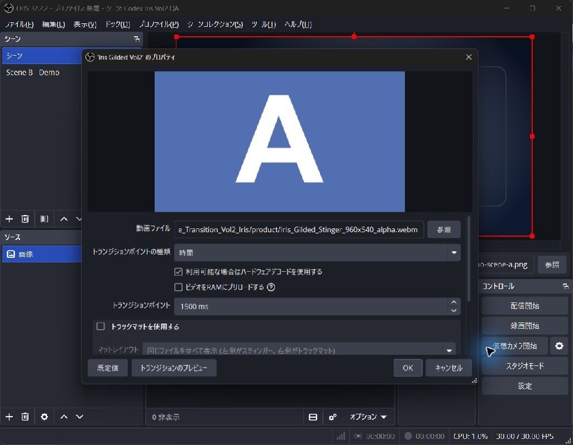Open the ツール menu
Image resolution: width=573 pixels, height=445 pixels.
pos(264,25)
